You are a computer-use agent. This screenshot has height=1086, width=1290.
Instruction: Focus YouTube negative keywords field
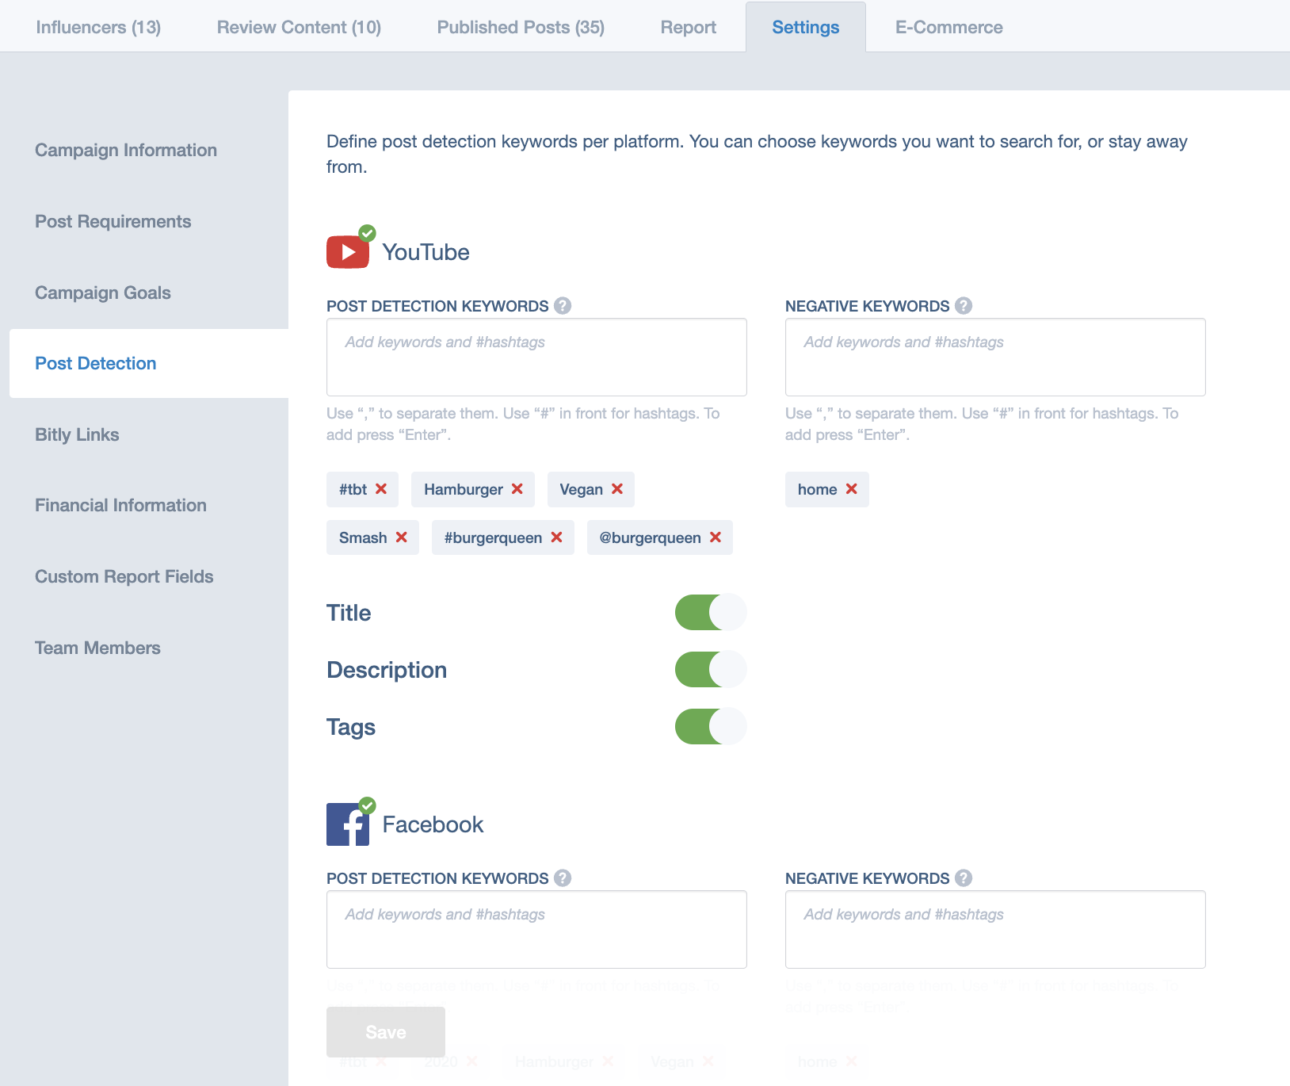(x=995, y=358)
